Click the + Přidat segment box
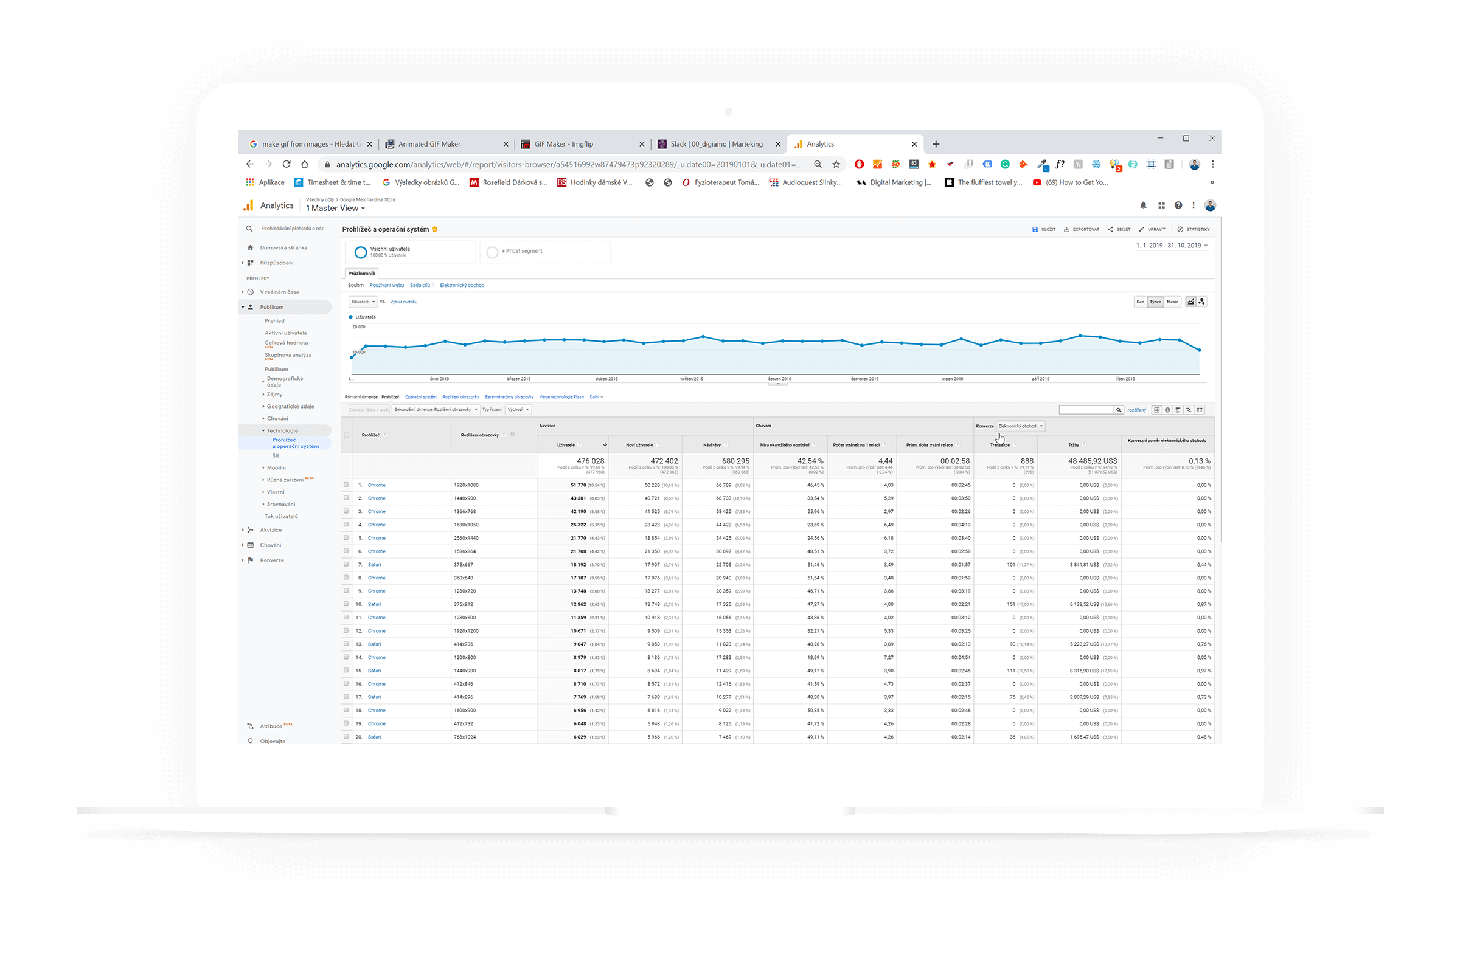 [546, 252]
